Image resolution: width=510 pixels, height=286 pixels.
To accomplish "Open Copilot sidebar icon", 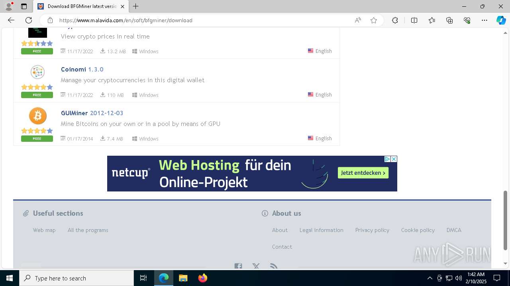I will tap(501, 20).
